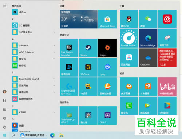Open Pictures from the Start rail
Image resolution: width=182 pixels, height=139 pixels.
(x=5, y=109)
